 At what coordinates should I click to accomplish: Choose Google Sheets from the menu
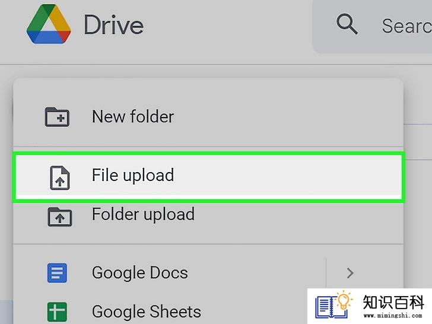coord(160,312)
